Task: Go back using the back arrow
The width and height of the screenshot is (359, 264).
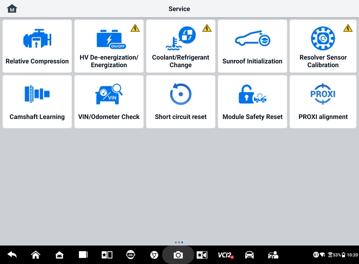Action: (12, 255)
